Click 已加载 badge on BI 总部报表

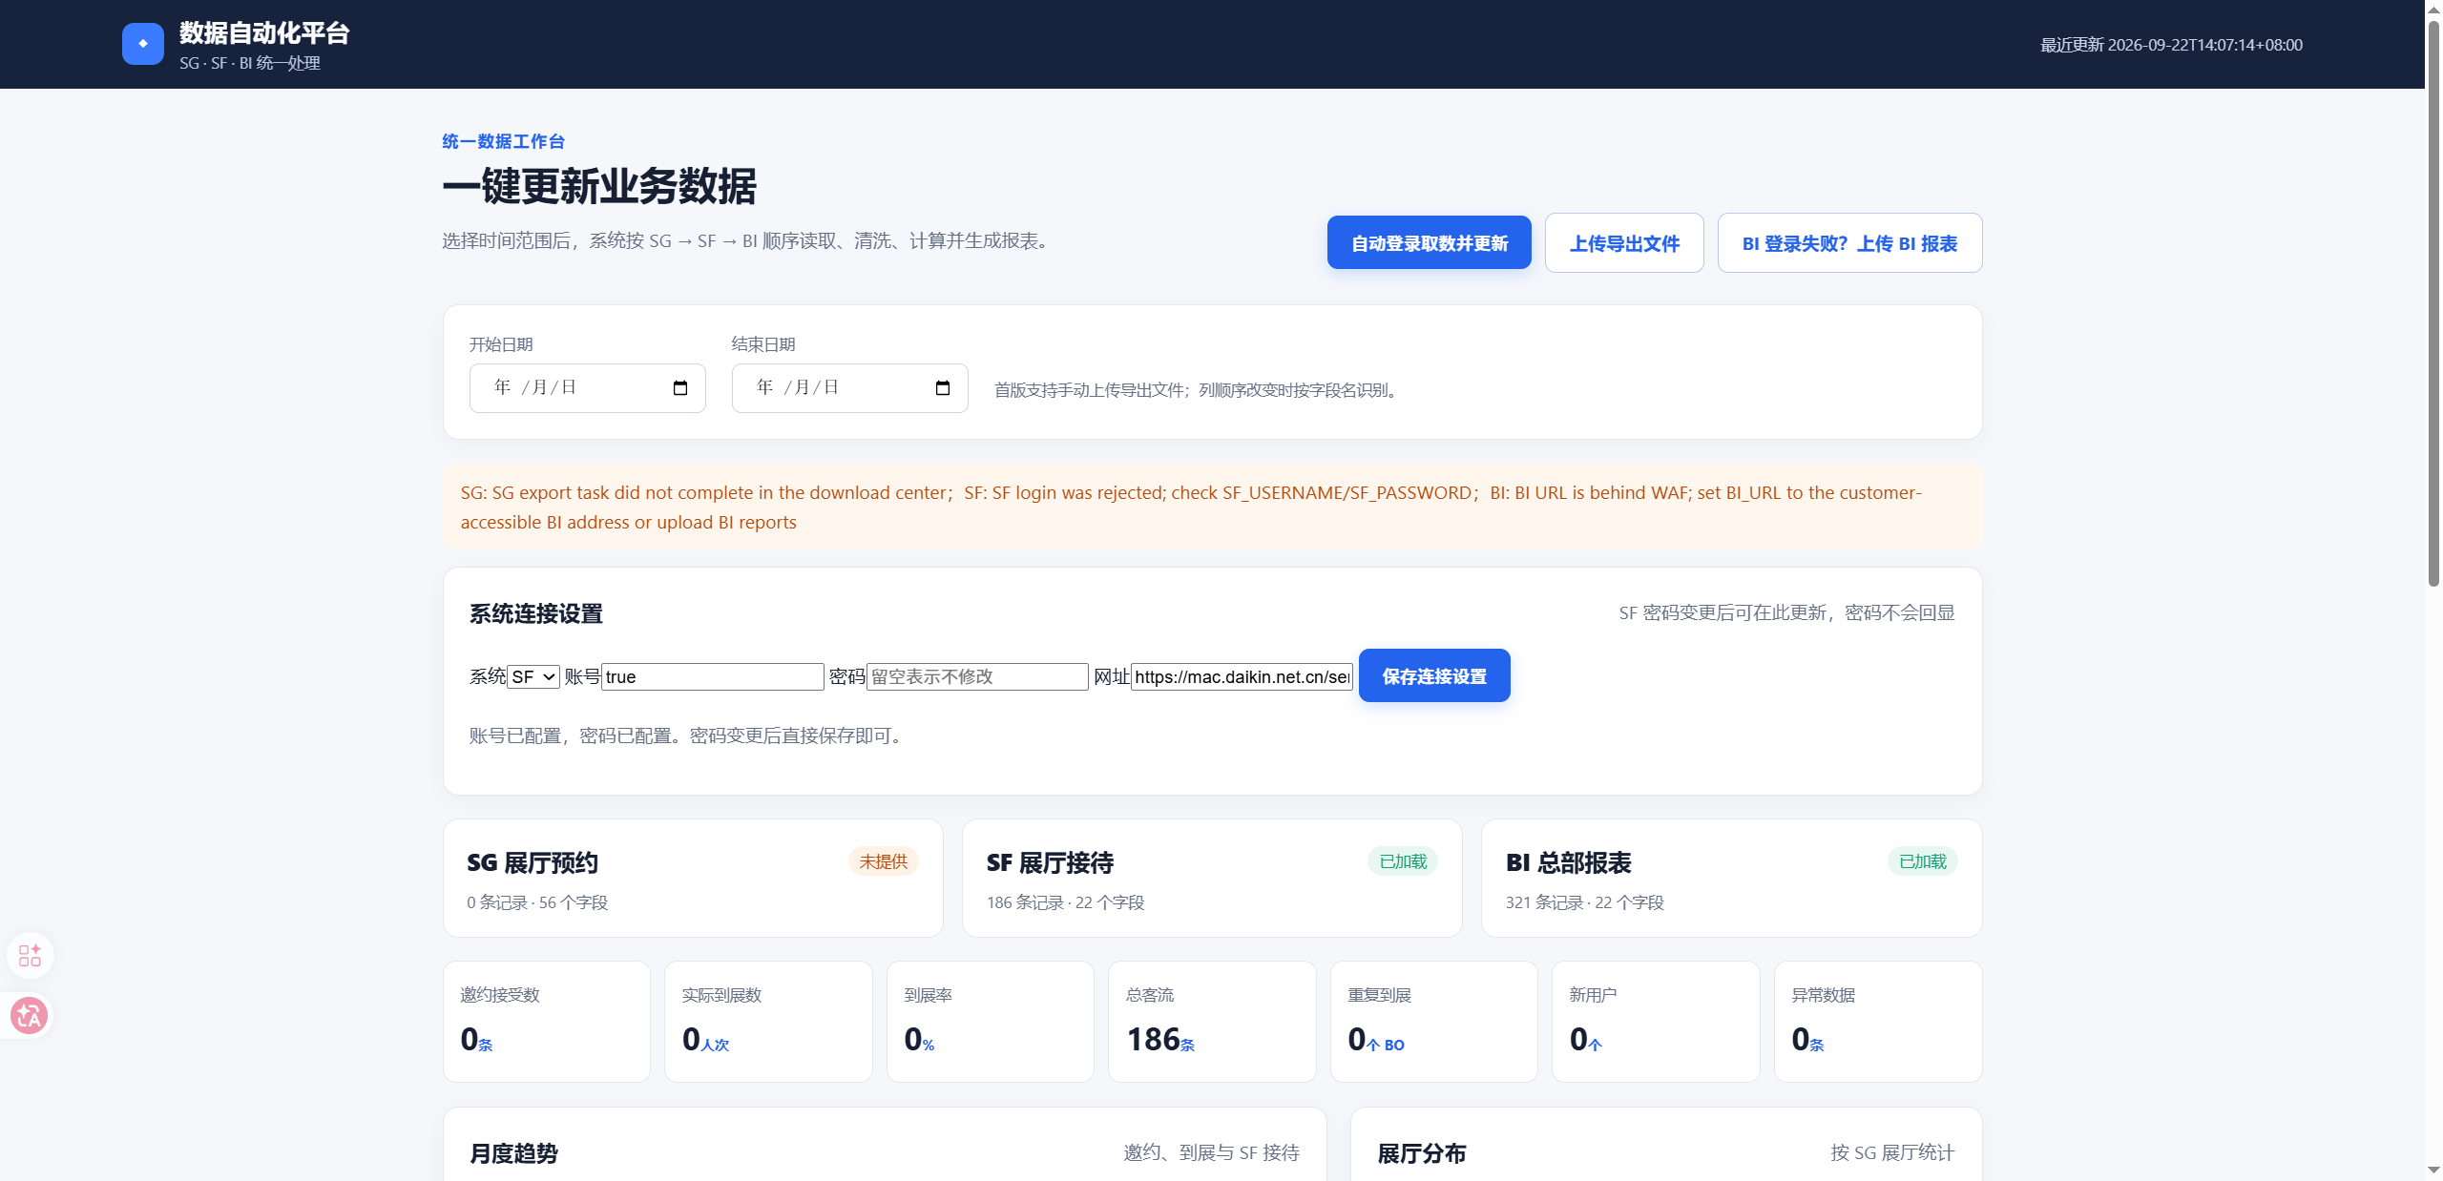click(1922, 861)
